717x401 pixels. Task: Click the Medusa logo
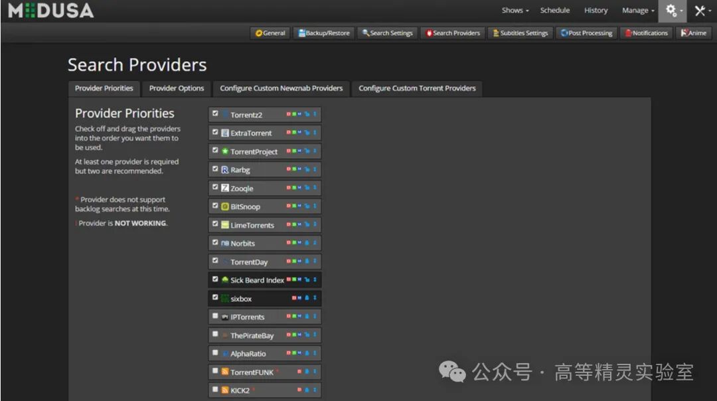[x=50, y=11]
